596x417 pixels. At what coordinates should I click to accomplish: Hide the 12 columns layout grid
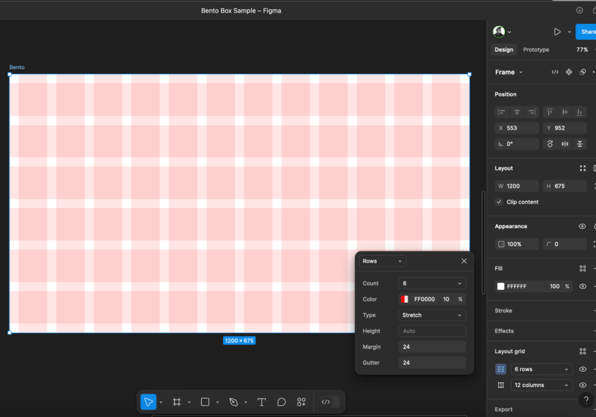click(x=583, y=384)
